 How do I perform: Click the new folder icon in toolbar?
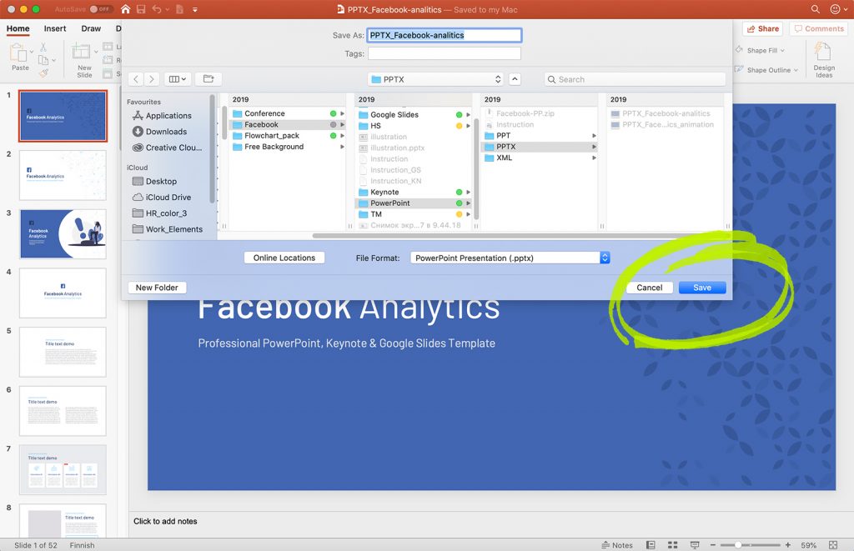pyautogui.click(x=208, y=79)
